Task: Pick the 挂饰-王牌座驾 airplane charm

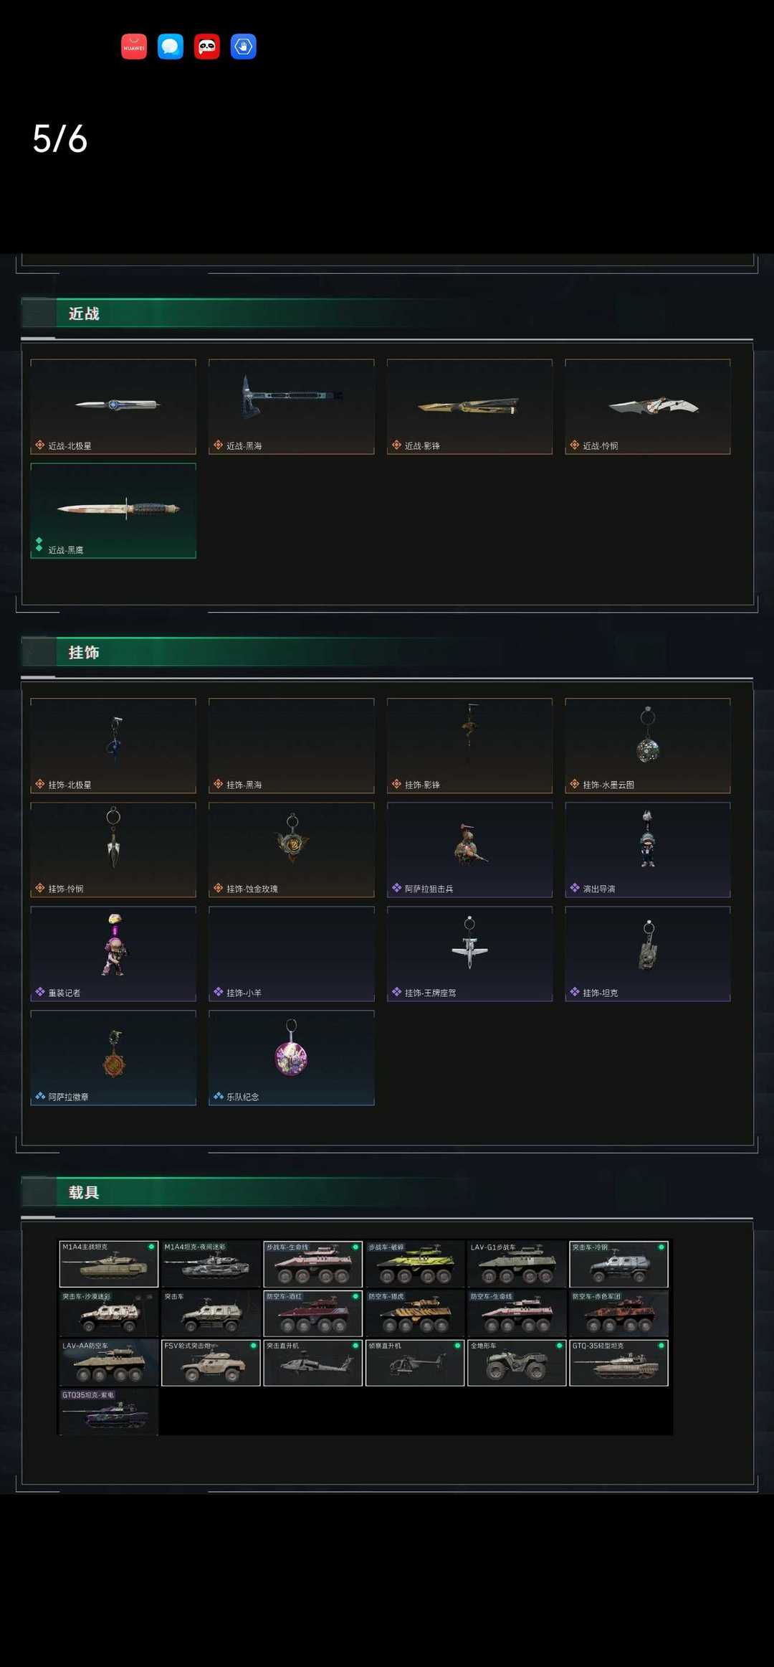Action: (x=469, y=954)
